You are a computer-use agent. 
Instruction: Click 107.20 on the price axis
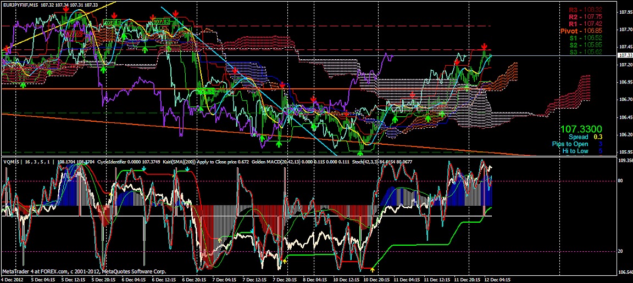coord(625,65)
